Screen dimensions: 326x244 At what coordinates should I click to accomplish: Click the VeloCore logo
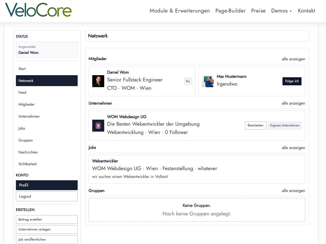click(x=38, y=10)
